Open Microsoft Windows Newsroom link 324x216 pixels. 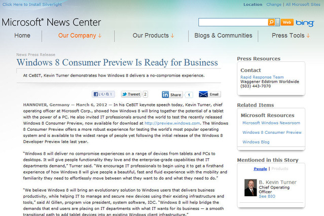(271, 123)
